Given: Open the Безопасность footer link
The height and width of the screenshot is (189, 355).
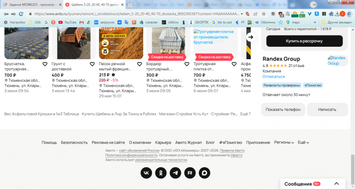Looking at the screenshot, I should pyautogui.click(x=74, y=143).
